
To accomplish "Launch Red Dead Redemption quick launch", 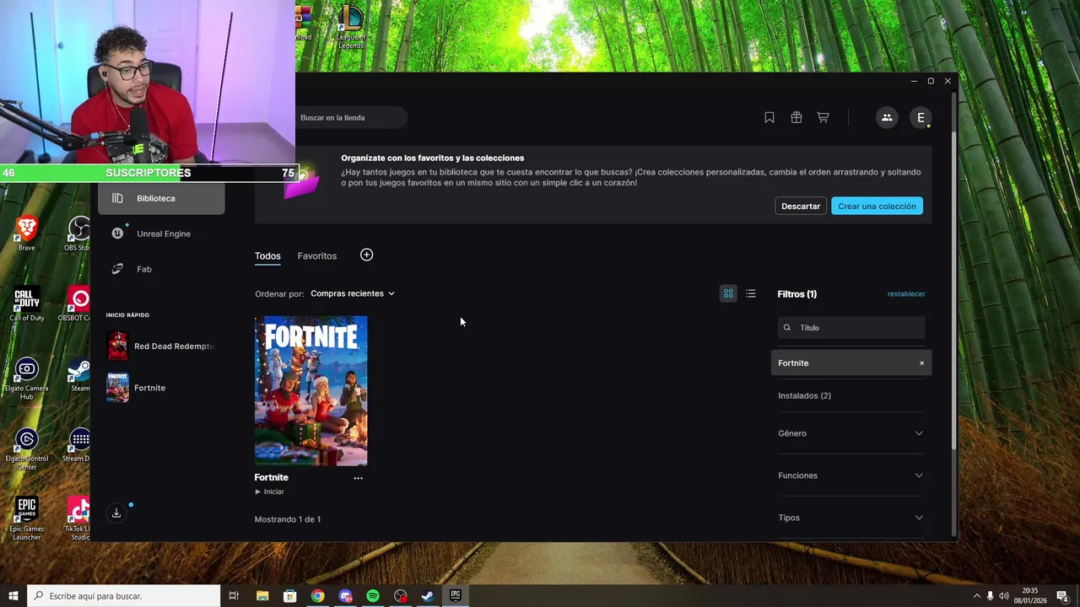I will [161, 346].
